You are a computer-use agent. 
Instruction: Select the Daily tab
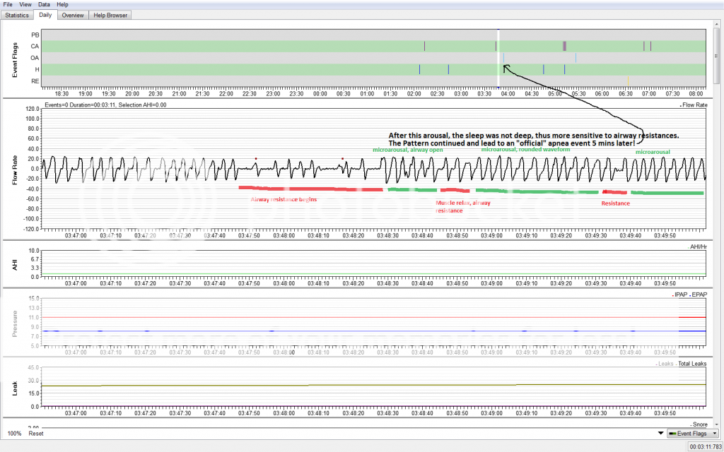pyautogui.click(x=45, y=15)
